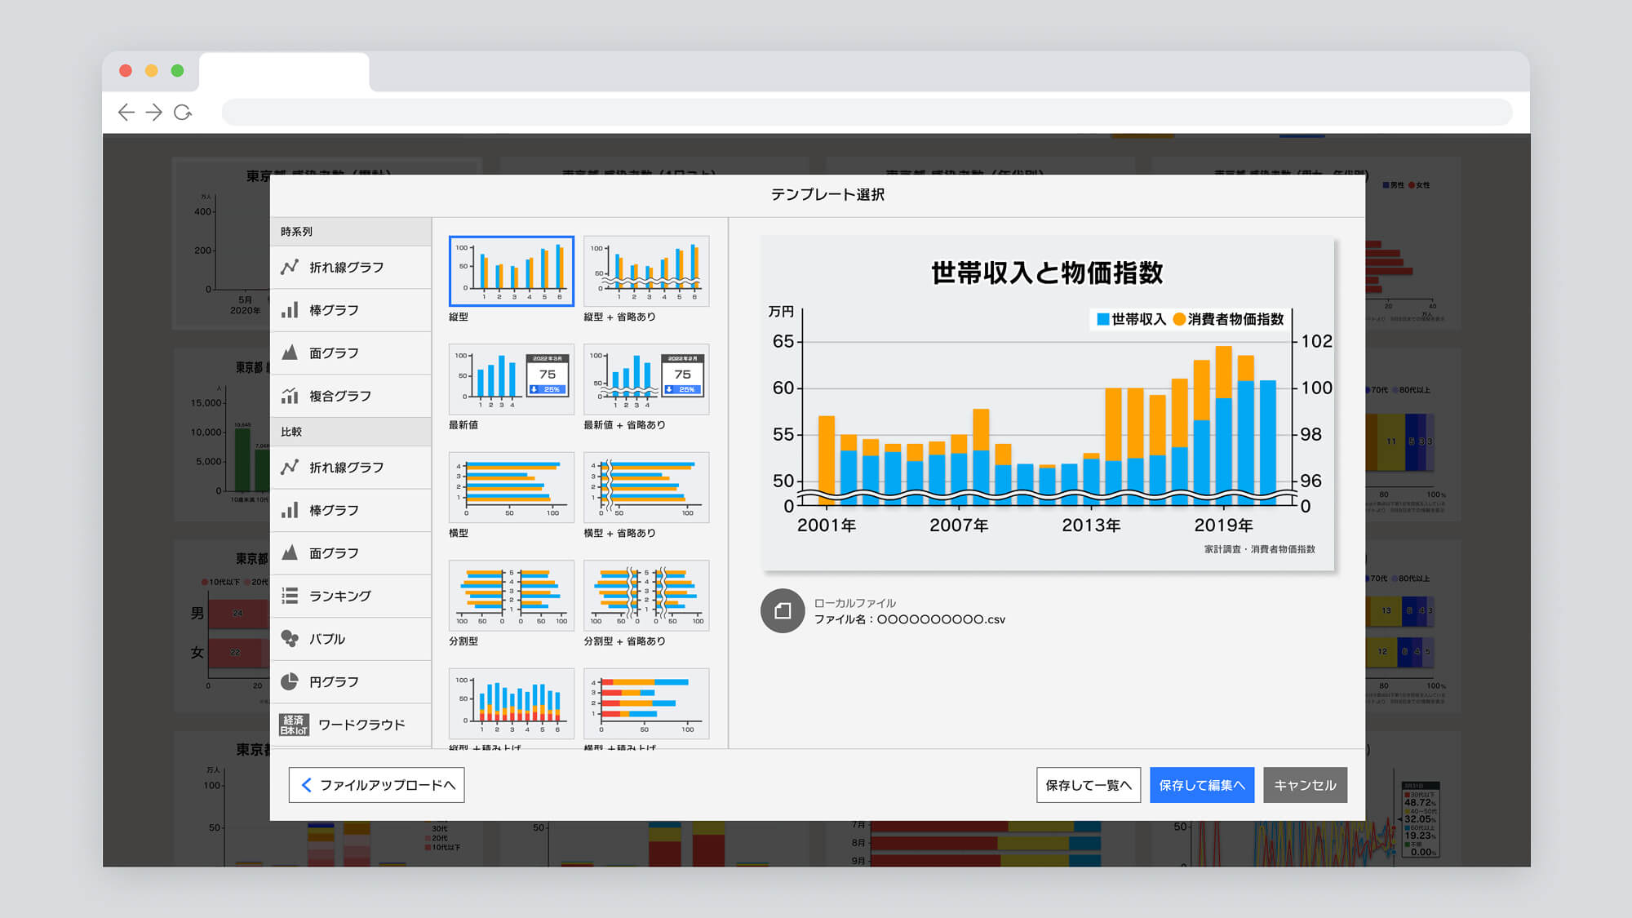The height and width of the screenshot is (918, 1632).
Task: Choose the 横型＋省略あり template thumbnail
Action: click(646, 487)
